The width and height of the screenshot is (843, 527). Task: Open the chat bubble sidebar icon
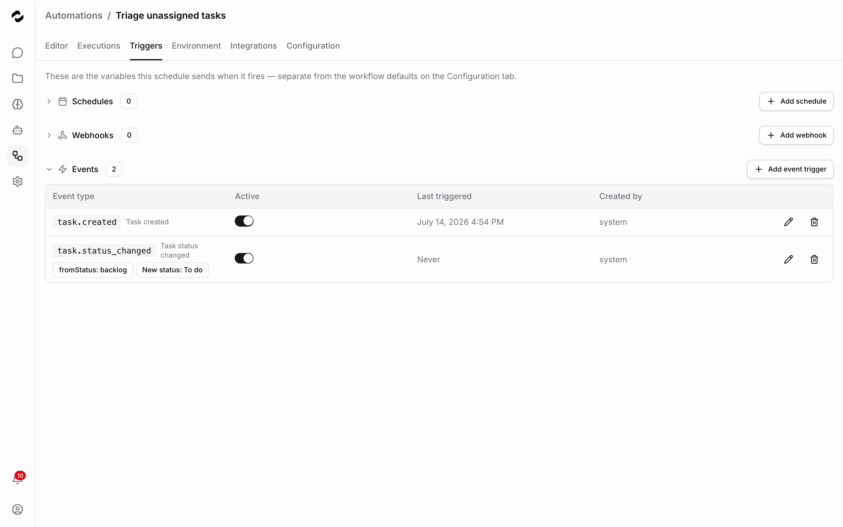tap(18, 53)
